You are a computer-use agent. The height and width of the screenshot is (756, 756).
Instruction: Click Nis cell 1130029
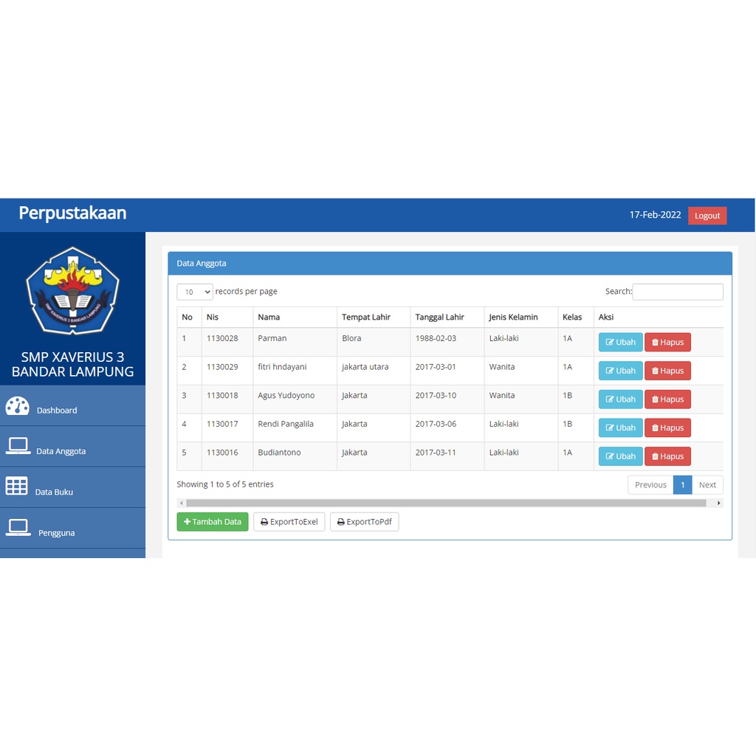coord(222,367)
